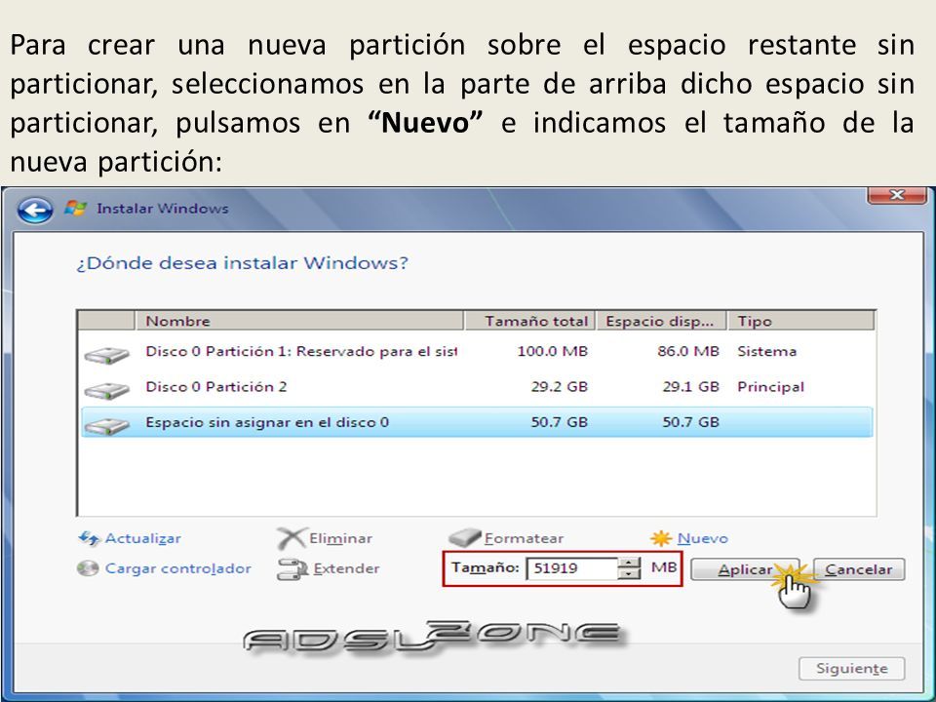The height and width of the screenshot is (702, 936).
Task: Click the Siguiente button
Action: click(852, 669)
